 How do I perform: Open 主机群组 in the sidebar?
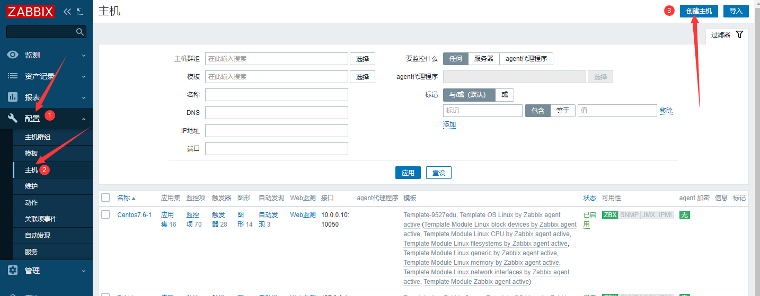[38, 137]
